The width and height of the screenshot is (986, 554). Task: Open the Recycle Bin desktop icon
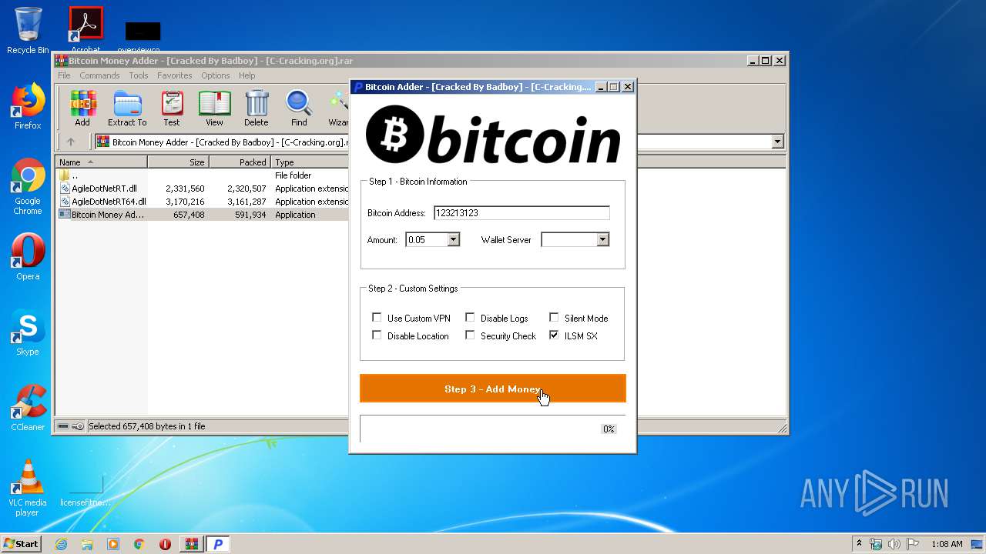(28, 31)
